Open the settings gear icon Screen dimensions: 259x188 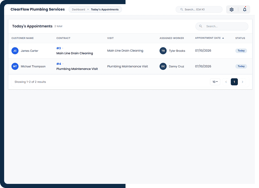[232, 10]
